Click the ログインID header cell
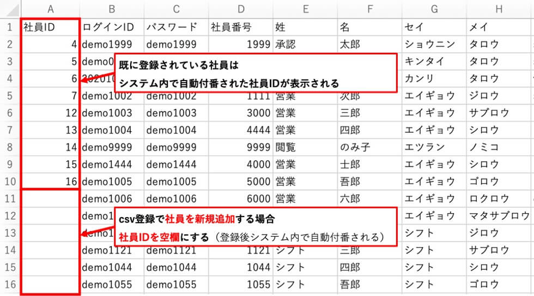The width and height of the screenshot is (534, 296). 111,27
